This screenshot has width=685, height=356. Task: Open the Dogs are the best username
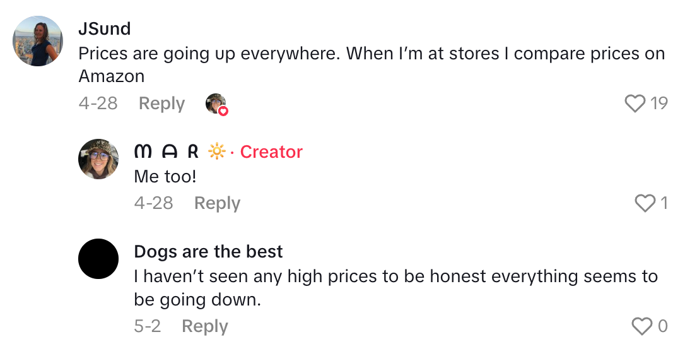pyautogui.click(x=208, y=251)
